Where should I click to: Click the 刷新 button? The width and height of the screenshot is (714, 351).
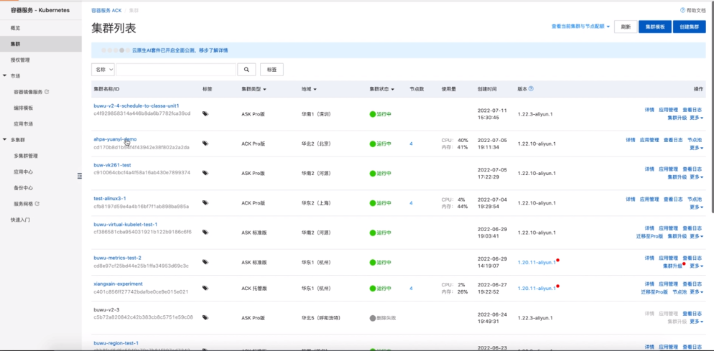[625, 27]
